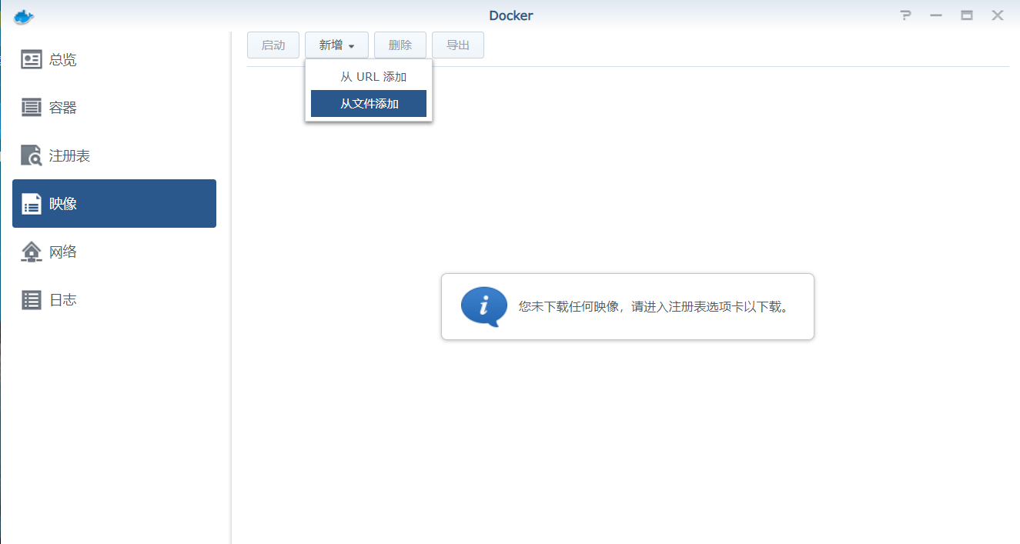The image size is (1020, 544).
Task: Click the no-images-downloaded notice panel
Action: [627, 306]
